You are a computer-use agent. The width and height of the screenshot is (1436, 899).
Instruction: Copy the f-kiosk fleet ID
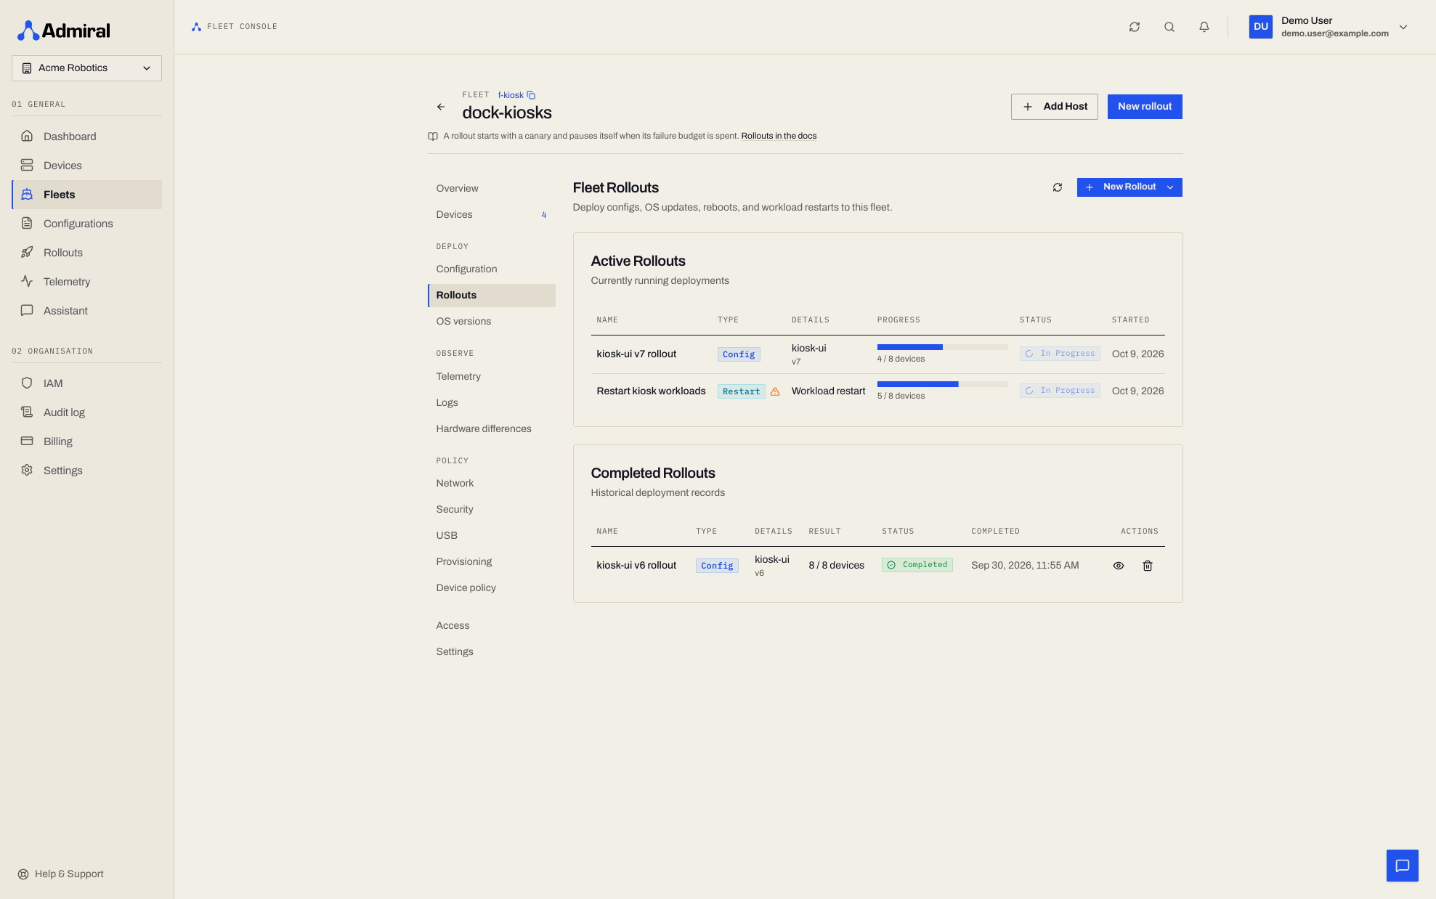[x=531, y=95]
